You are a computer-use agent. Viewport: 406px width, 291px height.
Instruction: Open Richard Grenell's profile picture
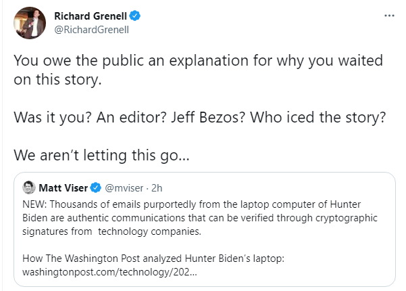point(30,23)
